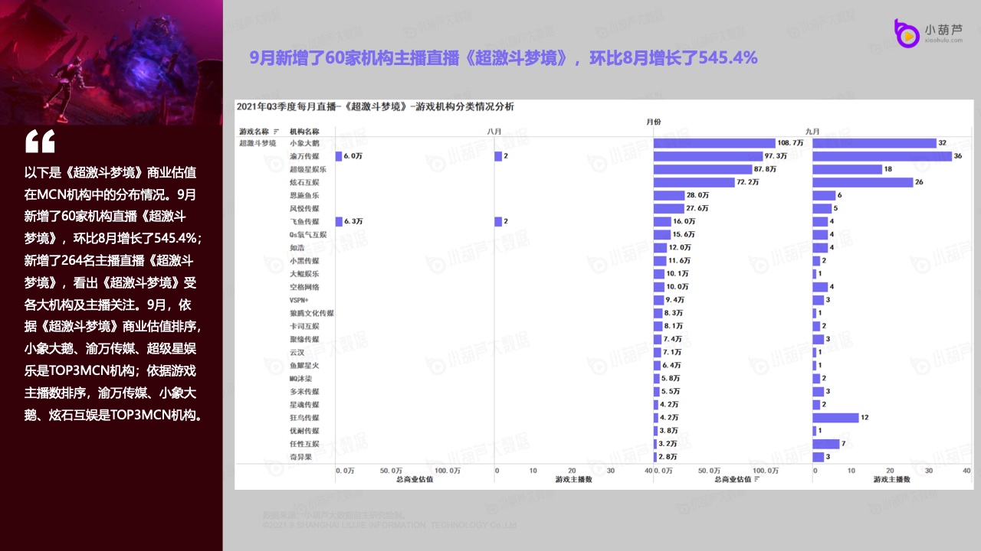This screenshot has height=551, width=981.
Task: Click the sort icon beside 游戏名称 header
Action: click(276, 132)
